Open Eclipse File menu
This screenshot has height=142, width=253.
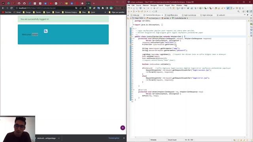[129, 5]
